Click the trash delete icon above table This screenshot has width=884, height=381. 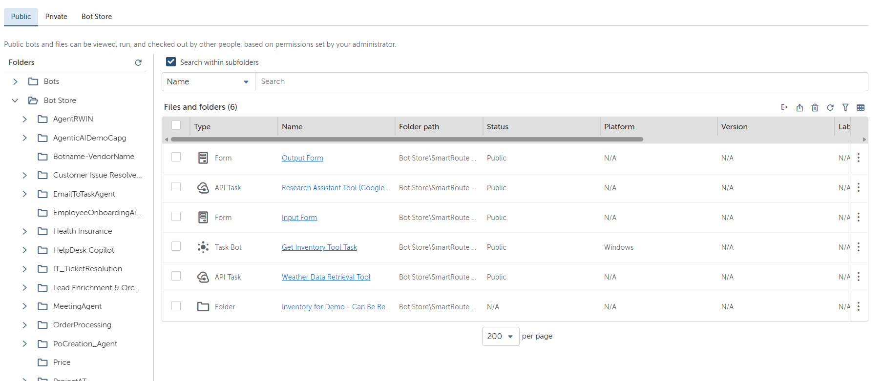pos(815,107)
